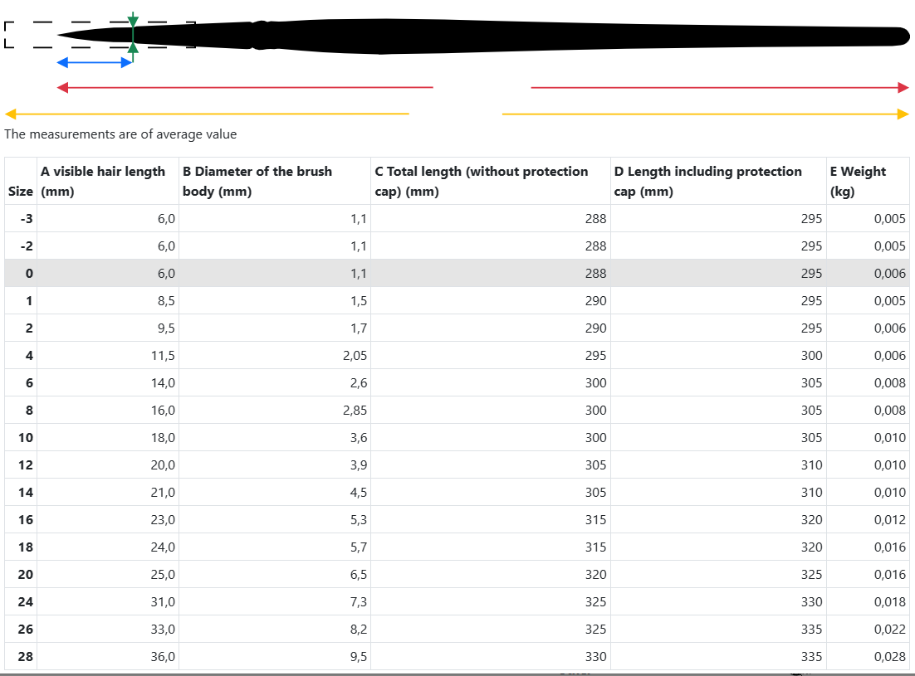Viewport: 915px width, 676px height.
Task: Click the hair length value 25,0
Action: pyautogui.click(x=163, y=575)
